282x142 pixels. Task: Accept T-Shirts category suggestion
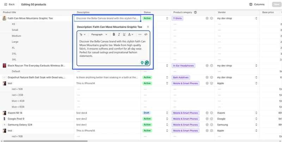coord(211,18)
